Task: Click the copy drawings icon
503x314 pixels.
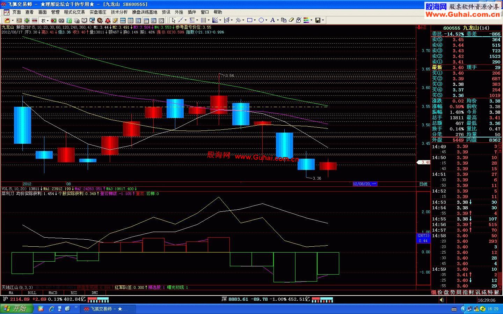Action: point(284,21)
